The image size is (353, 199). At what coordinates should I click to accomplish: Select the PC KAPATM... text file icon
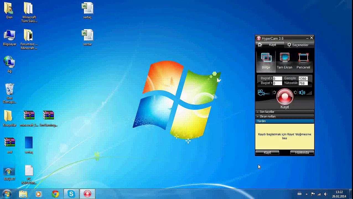pos(29,175)
